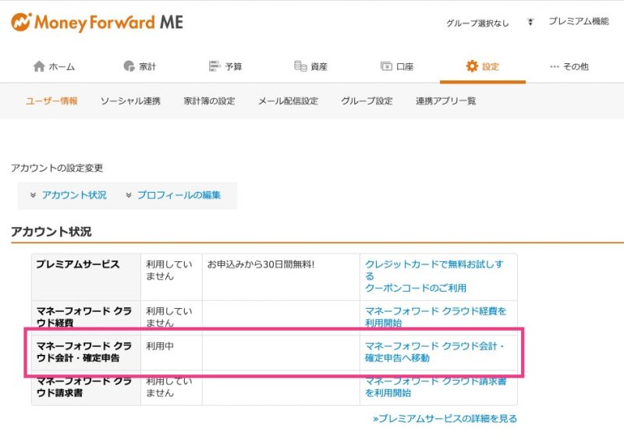The height and width of the screenshot is (436, 624).
Task: Click the マネーフォワード クラウド会計・確定申告 row header
Action: point(86,353)
